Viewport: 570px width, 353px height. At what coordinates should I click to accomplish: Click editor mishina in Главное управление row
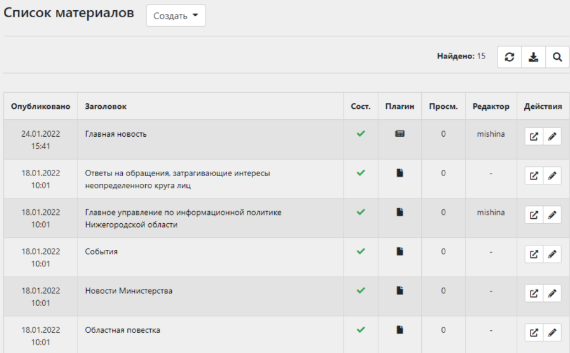pos(490,212)
